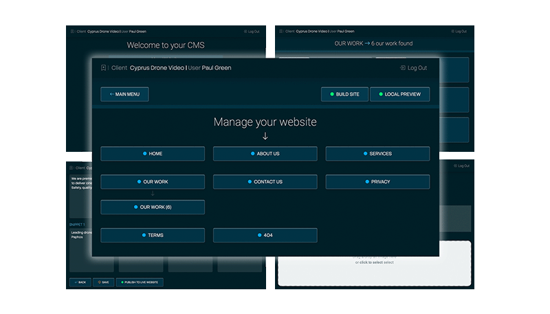
Task: Log Out from top-right OUR WORK window
Action: coord(459,32)
